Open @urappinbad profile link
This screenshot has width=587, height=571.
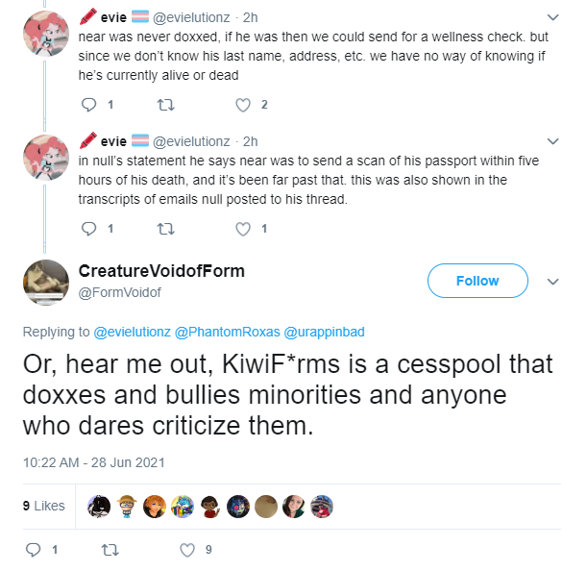click(324, 332)
